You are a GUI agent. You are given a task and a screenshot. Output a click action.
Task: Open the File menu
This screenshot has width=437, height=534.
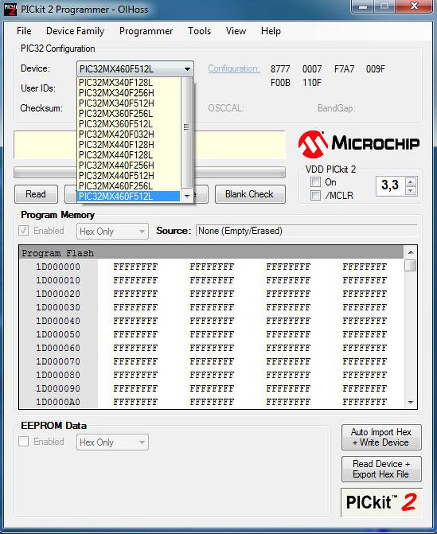click(x=24, y=31)
